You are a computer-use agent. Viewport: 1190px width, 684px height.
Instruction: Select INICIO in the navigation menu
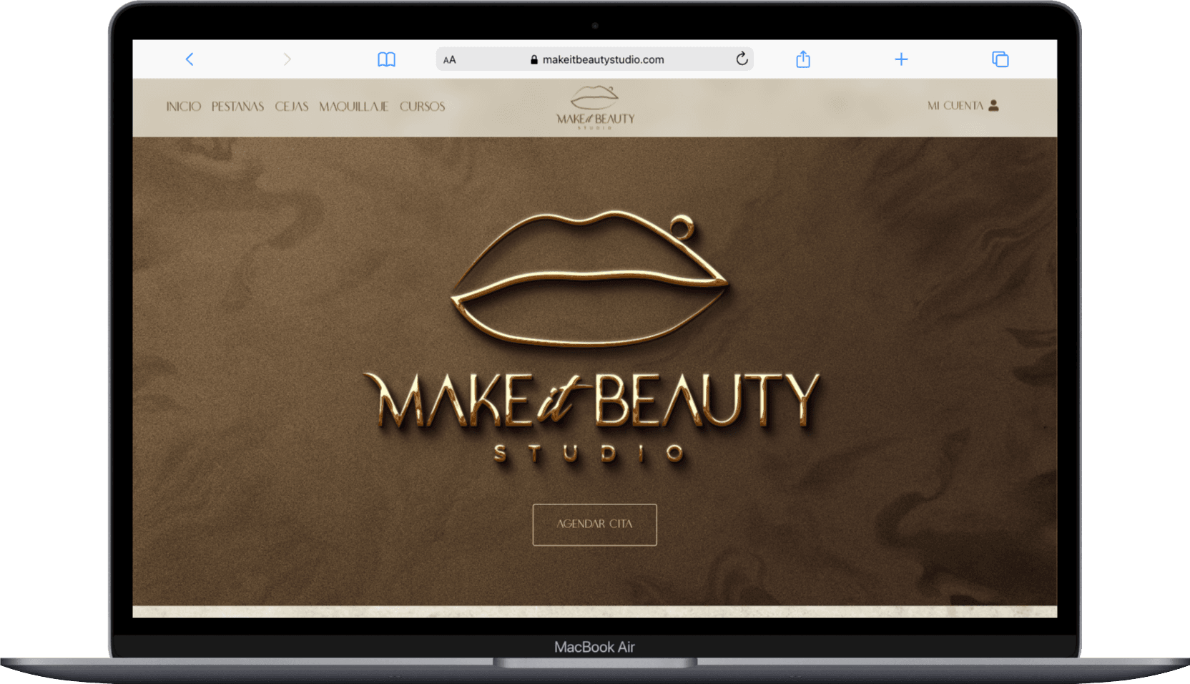tap(183, 106)
